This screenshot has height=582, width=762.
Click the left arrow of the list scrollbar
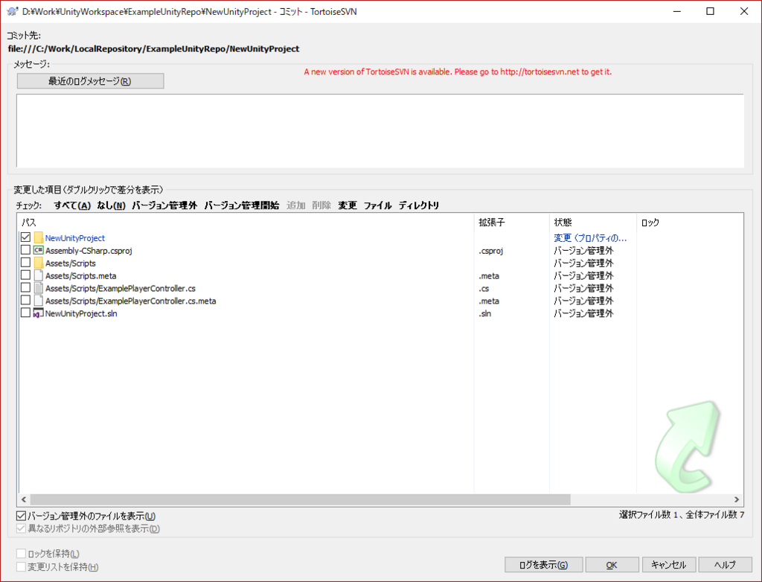(24, 499)
